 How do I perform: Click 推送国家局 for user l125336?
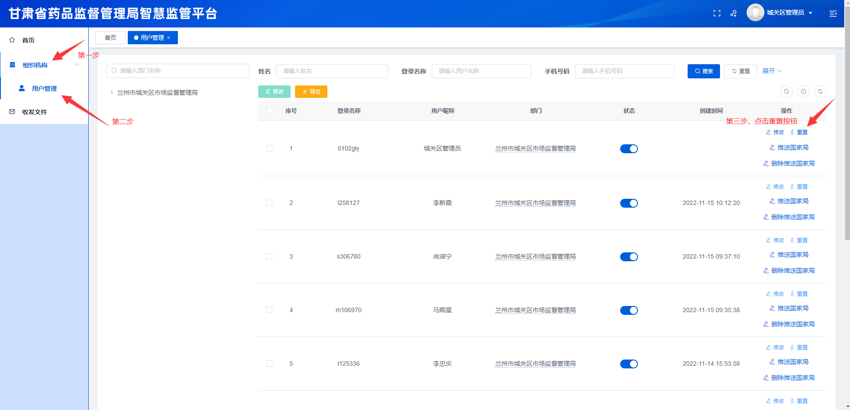pos(789,362)
